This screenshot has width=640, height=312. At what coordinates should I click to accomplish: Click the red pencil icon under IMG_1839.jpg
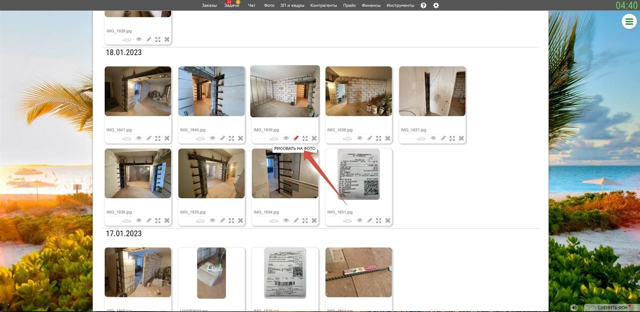pos(296,138)
